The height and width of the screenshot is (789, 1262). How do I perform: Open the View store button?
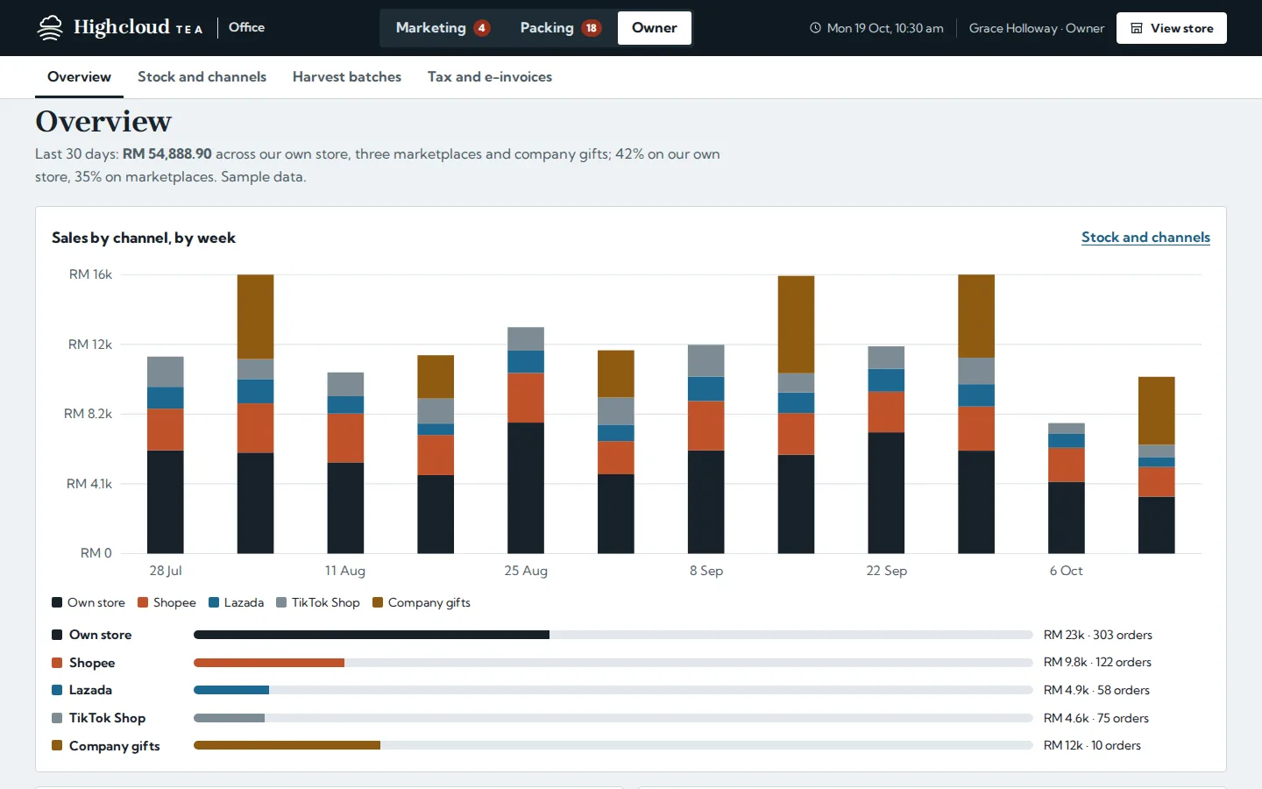[1171, 28]
